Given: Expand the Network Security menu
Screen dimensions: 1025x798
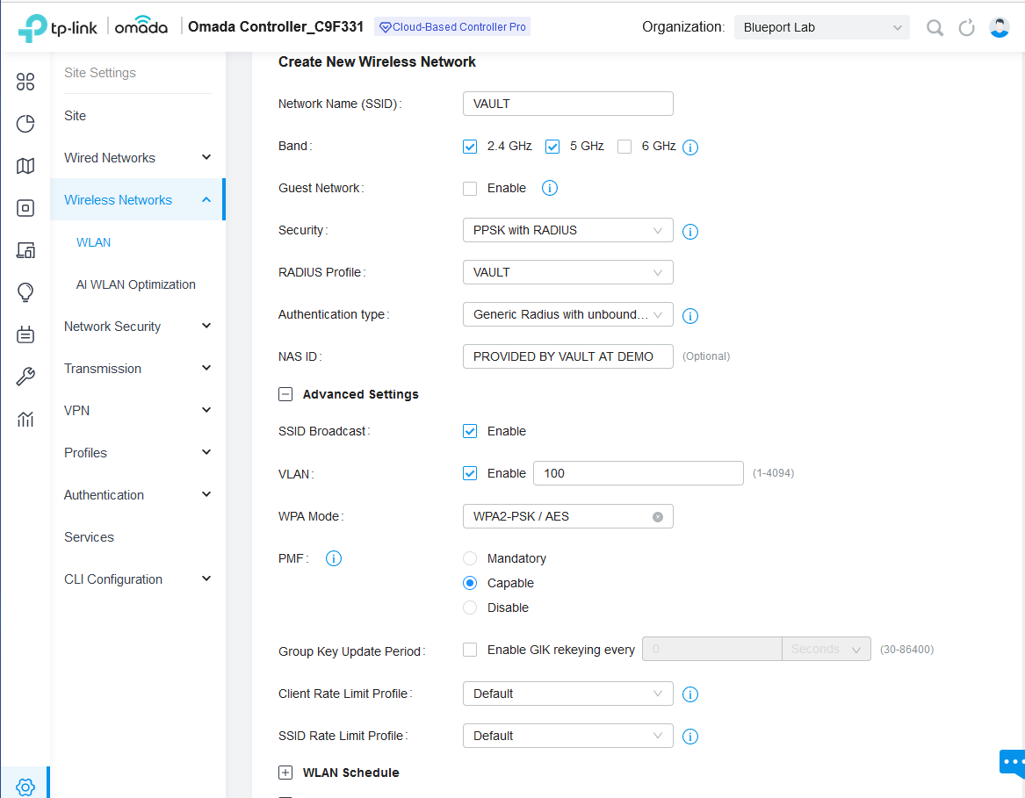Looking at the screenshot, I should point(137,327).
